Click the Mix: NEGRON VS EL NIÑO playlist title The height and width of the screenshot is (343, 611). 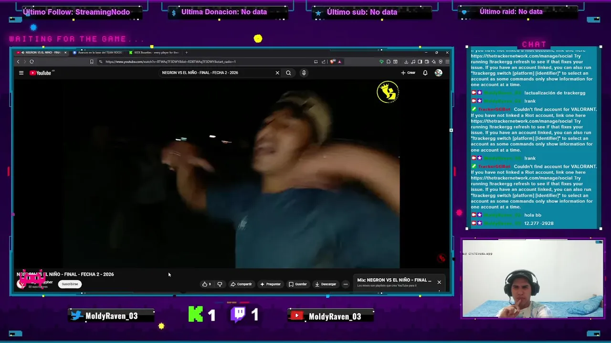point(394,280)
